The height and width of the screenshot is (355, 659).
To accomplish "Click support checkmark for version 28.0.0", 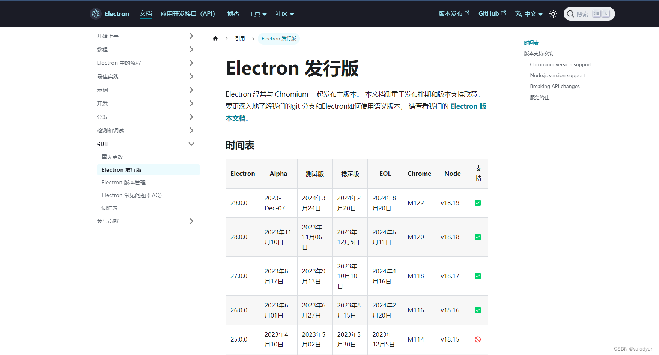I will point(478,237).
